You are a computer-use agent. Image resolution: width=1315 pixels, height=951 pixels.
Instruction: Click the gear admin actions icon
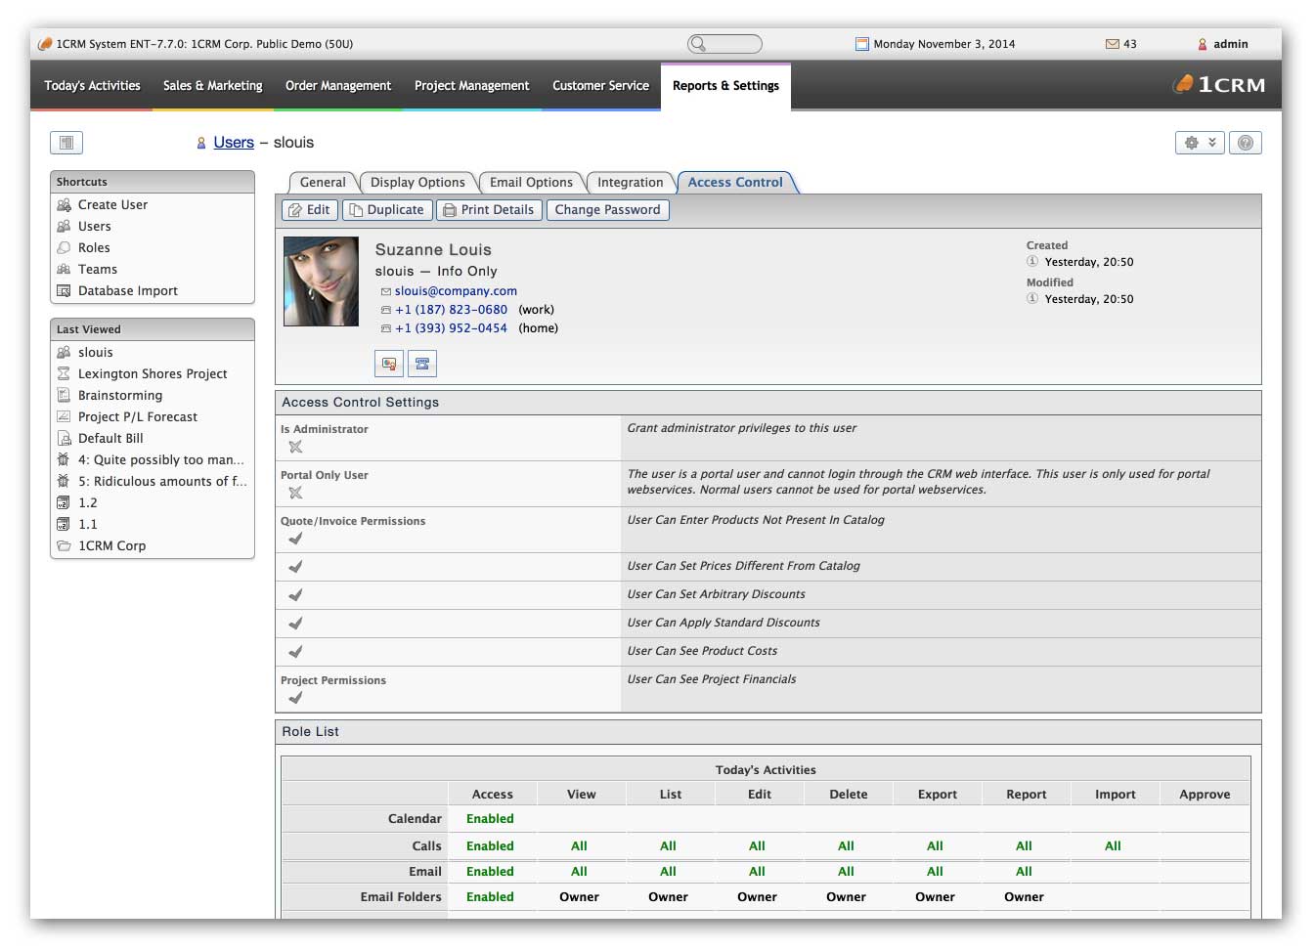point(1191,142)
